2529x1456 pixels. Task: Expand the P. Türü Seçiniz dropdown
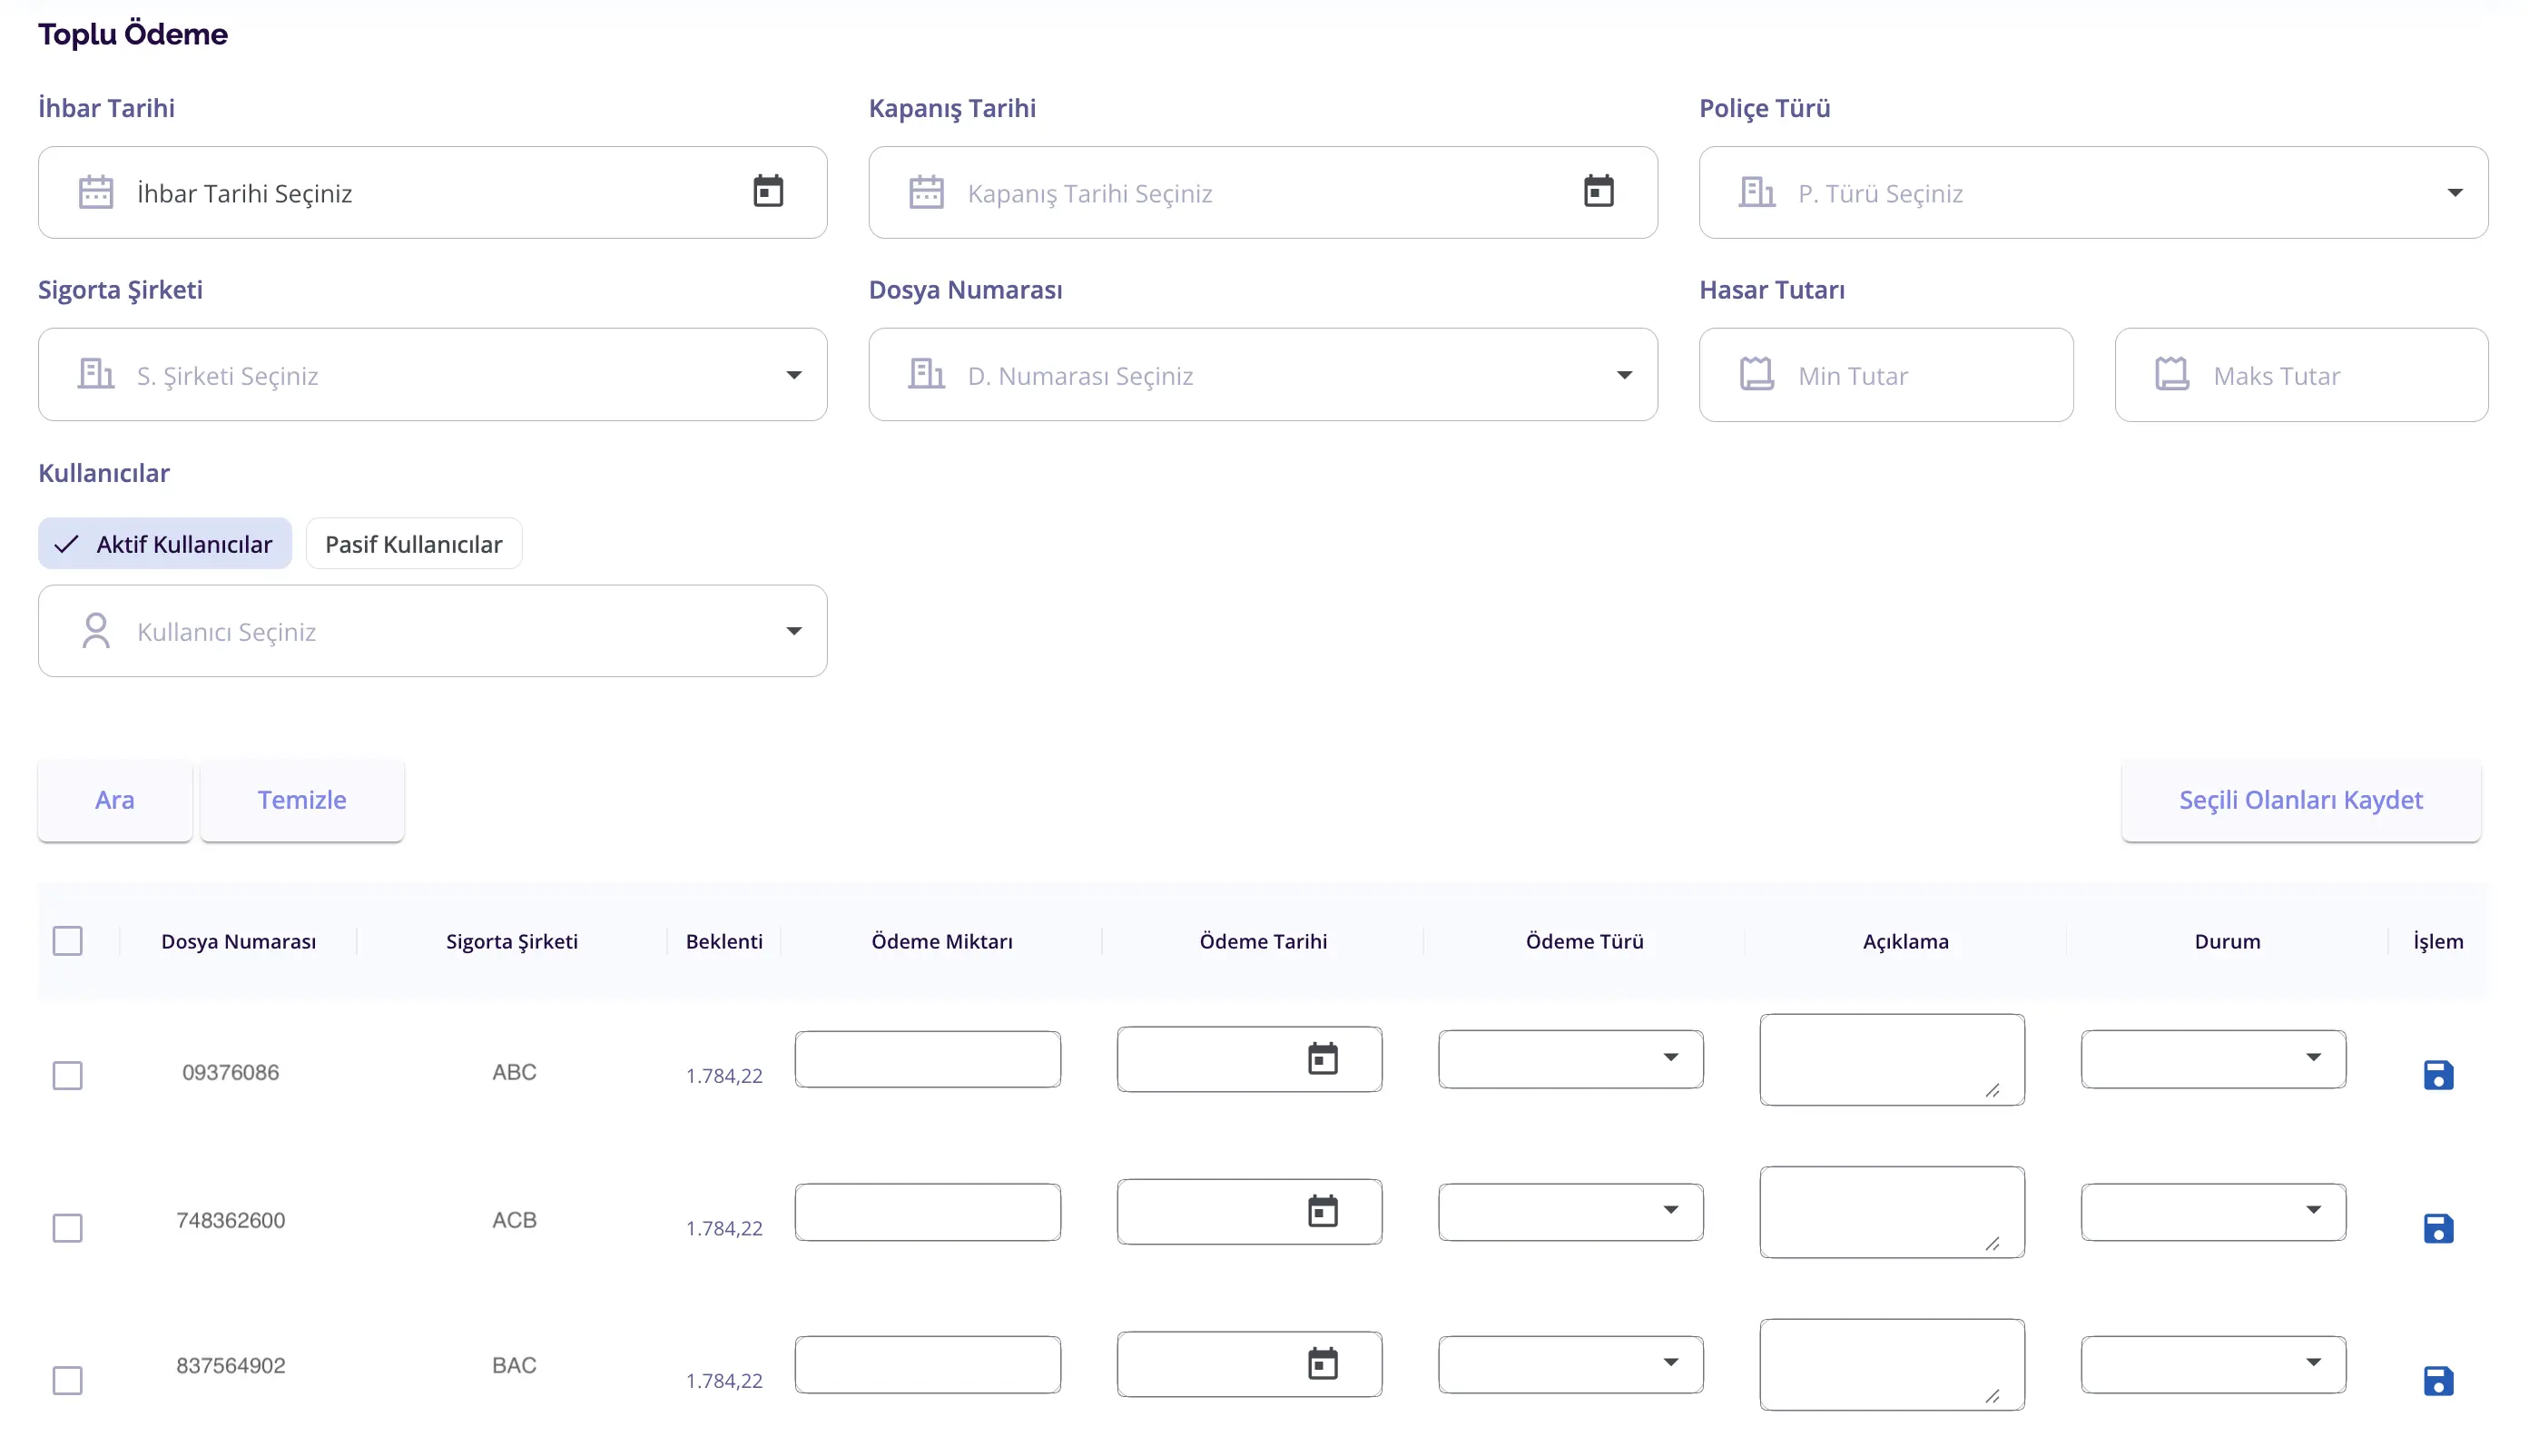pos(2454,192)
